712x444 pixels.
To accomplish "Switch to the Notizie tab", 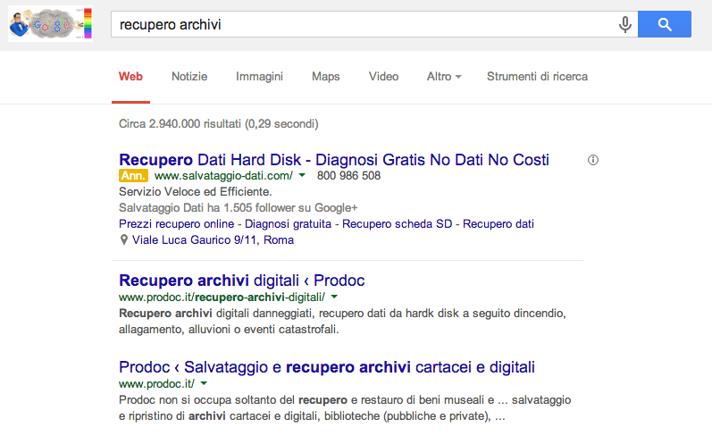I will pyautogui.click(x=189, y=76).
